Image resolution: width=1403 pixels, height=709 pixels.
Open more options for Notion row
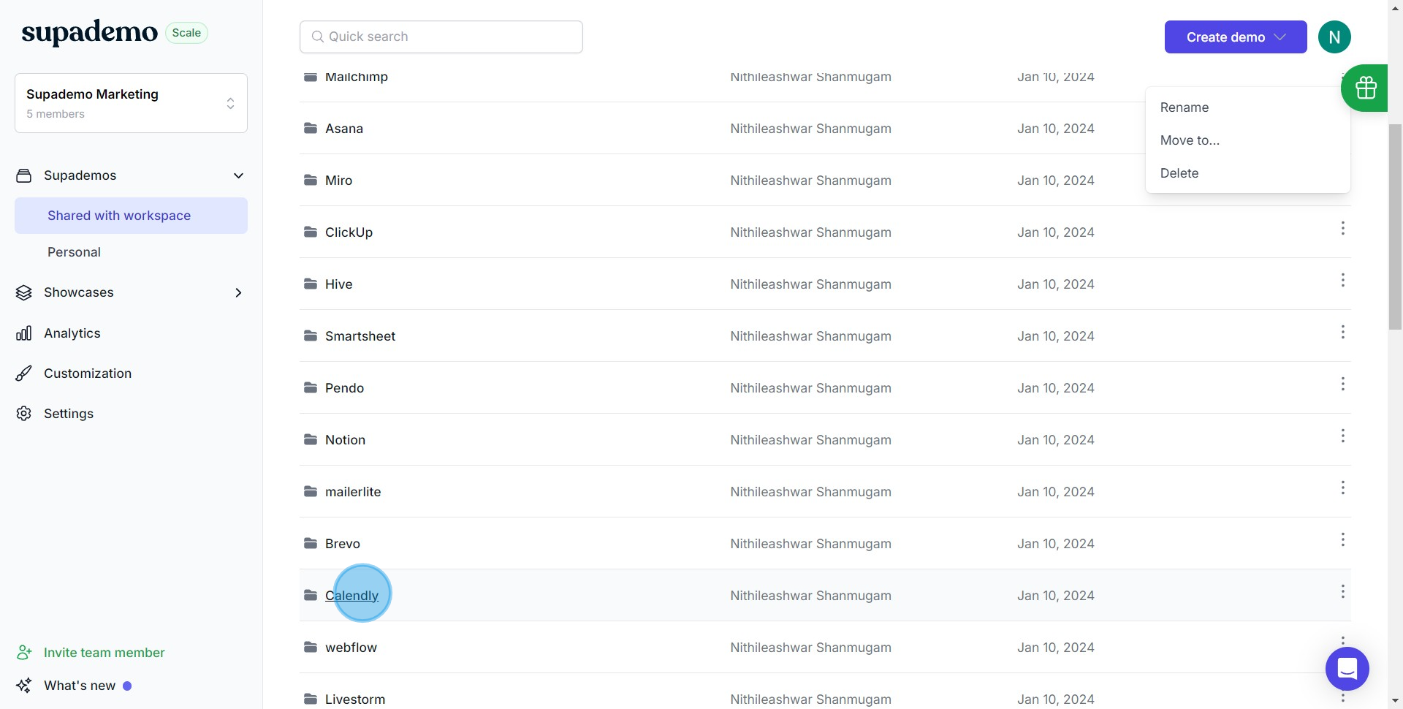pyautogui.click(x=1342, y=436)
